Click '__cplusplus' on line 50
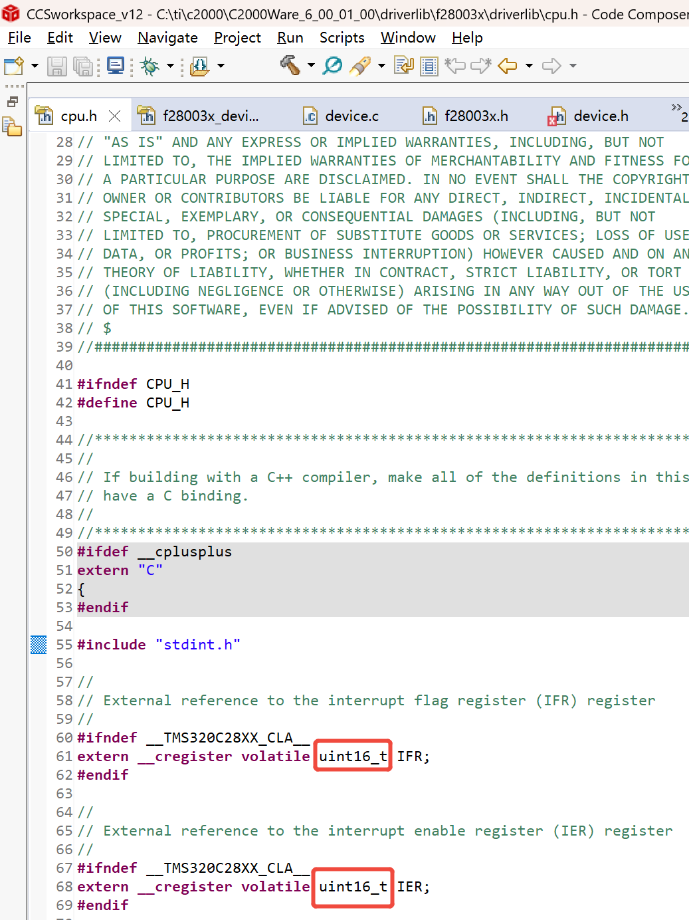The height and width of the screenshot is (920, 689). point(185,552)
